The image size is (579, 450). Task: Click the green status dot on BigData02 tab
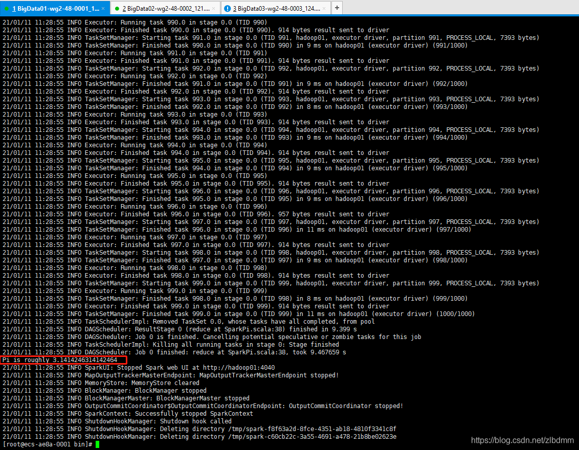click(x=117, y=9)
